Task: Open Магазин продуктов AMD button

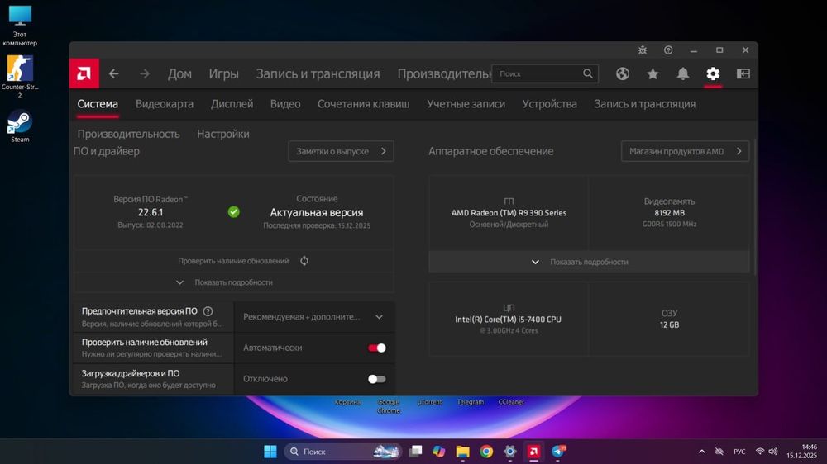Action: (x=685, y=151)
